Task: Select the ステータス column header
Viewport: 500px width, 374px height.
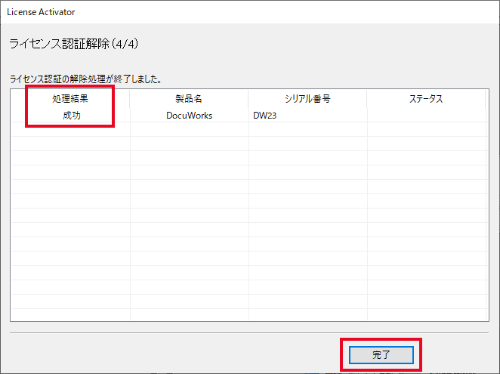Action: [426, 99]
